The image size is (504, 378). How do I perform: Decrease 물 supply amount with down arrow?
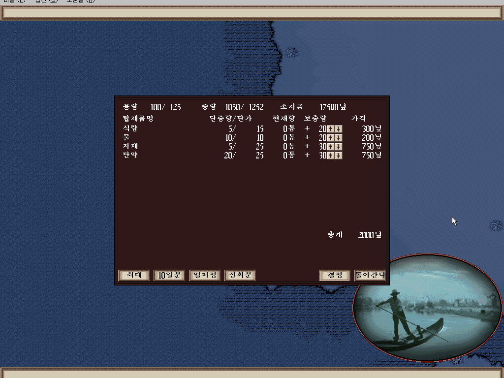point(338,138)
